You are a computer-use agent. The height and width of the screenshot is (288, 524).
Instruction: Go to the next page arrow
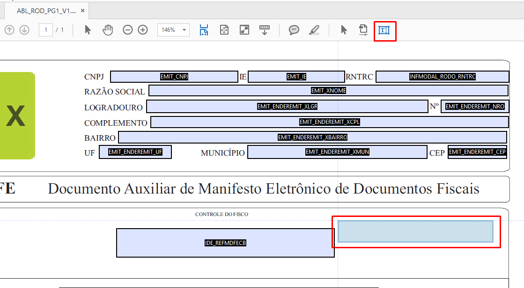tap(24, 30)
